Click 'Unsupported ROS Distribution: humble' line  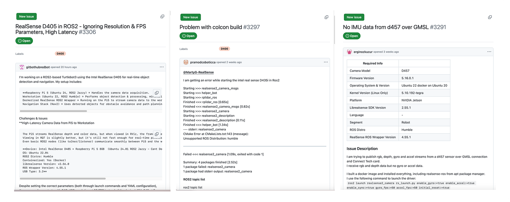(211, 139)
